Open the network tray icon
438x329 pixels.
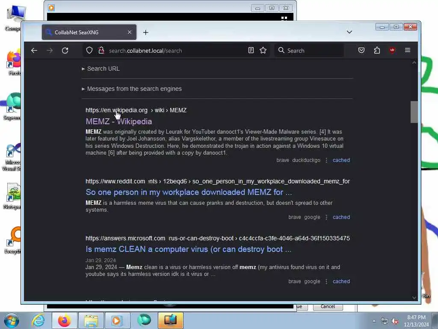click(x=385, y=321)
